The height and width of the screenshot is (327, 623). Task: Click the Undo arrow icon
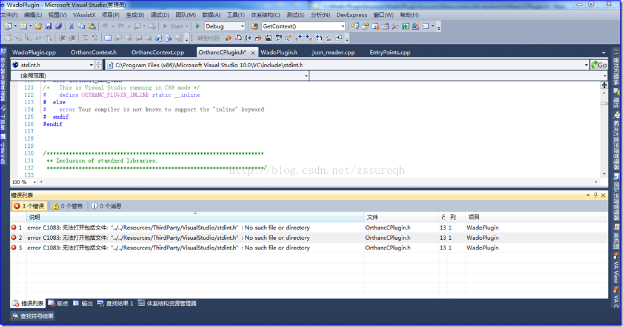tap(105, 26)
